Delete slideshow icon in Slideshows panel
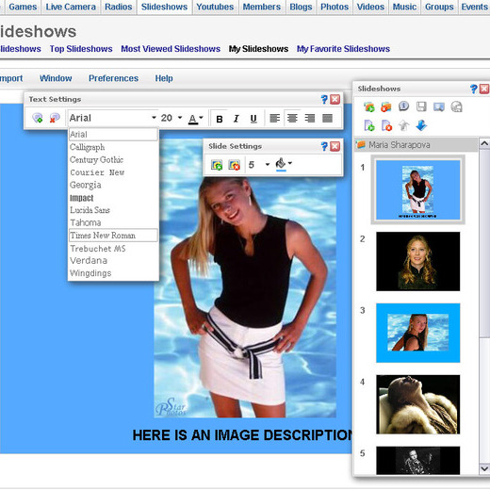Image resolution: width=490 pixels, height=490 pixels. [x=386, y=107]
